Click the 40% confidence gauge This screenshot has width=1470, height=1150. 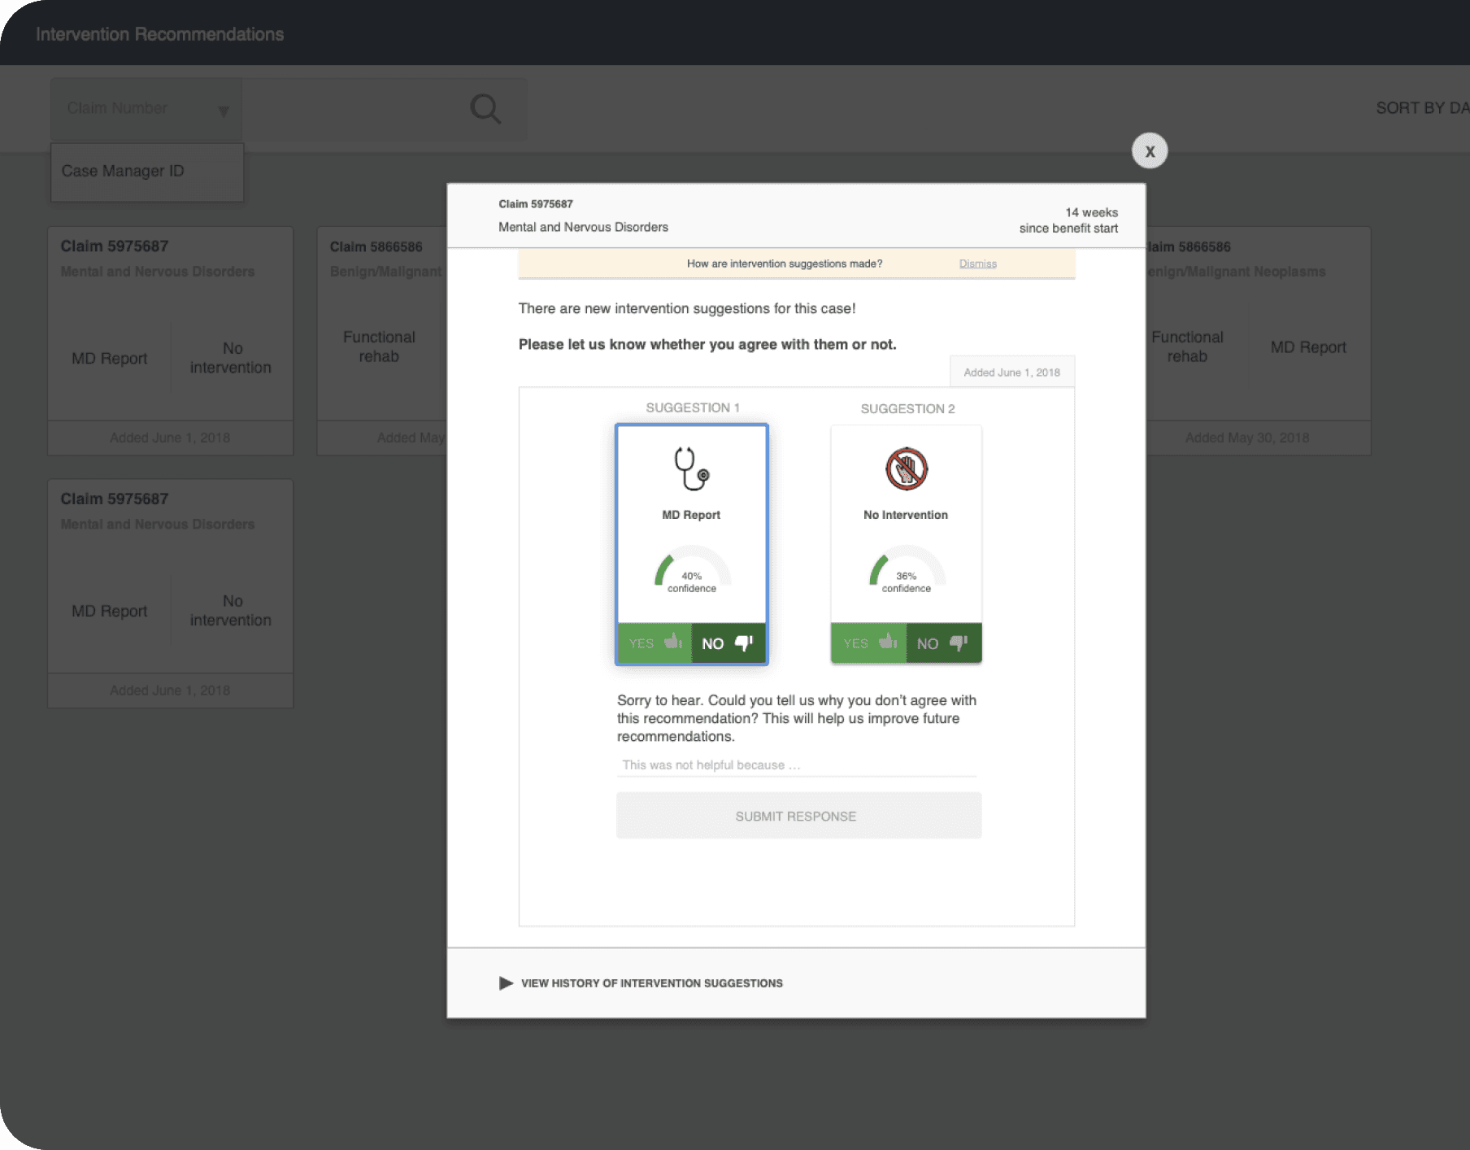pyautogui.click(x=692, y=569)
